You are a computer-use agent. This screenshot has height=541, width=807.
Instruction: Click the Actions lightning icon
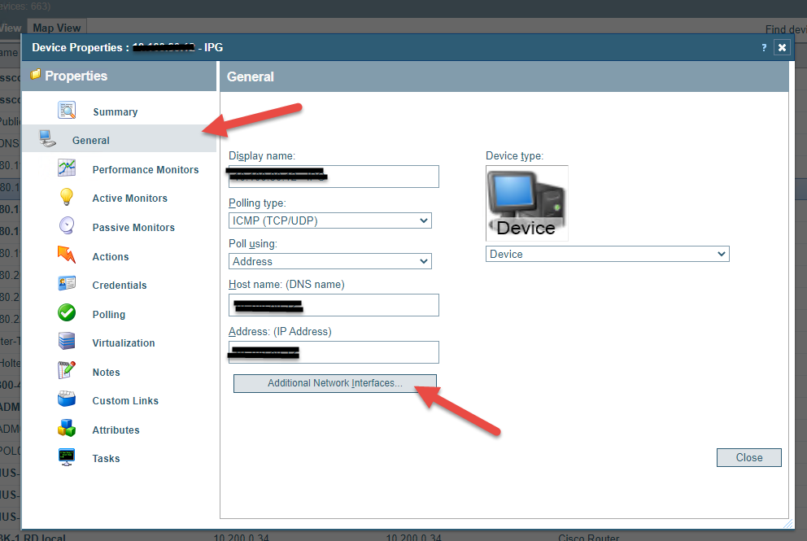pyautogui.click(x=67, y=255)
